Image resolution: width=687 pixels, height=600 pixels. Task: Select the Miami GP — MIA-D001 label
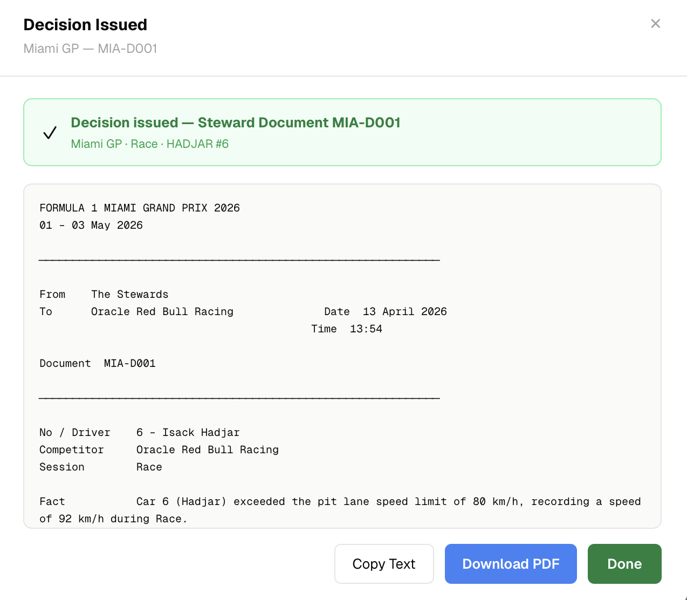(x=90, y=48)
